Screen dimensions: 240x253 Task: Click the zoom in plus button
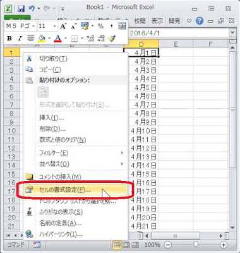pos(224,245)
